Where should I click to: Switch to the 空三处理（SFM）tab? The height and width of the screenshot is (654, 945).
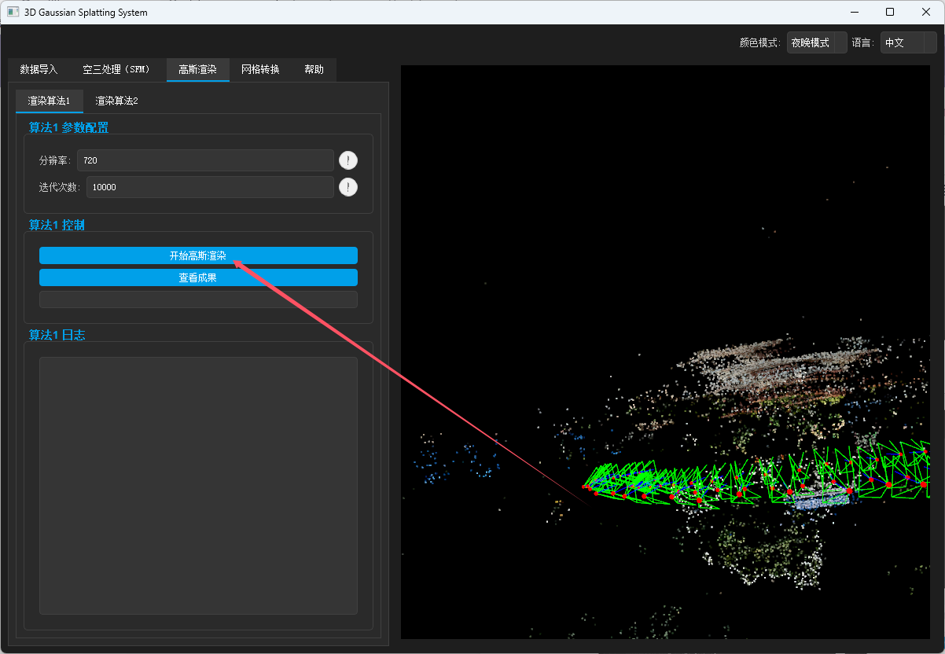[x=118, y=69]
